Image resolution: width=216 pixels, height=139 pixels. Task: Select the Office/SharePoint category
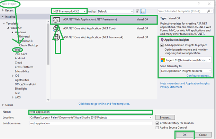coord(26,84)
